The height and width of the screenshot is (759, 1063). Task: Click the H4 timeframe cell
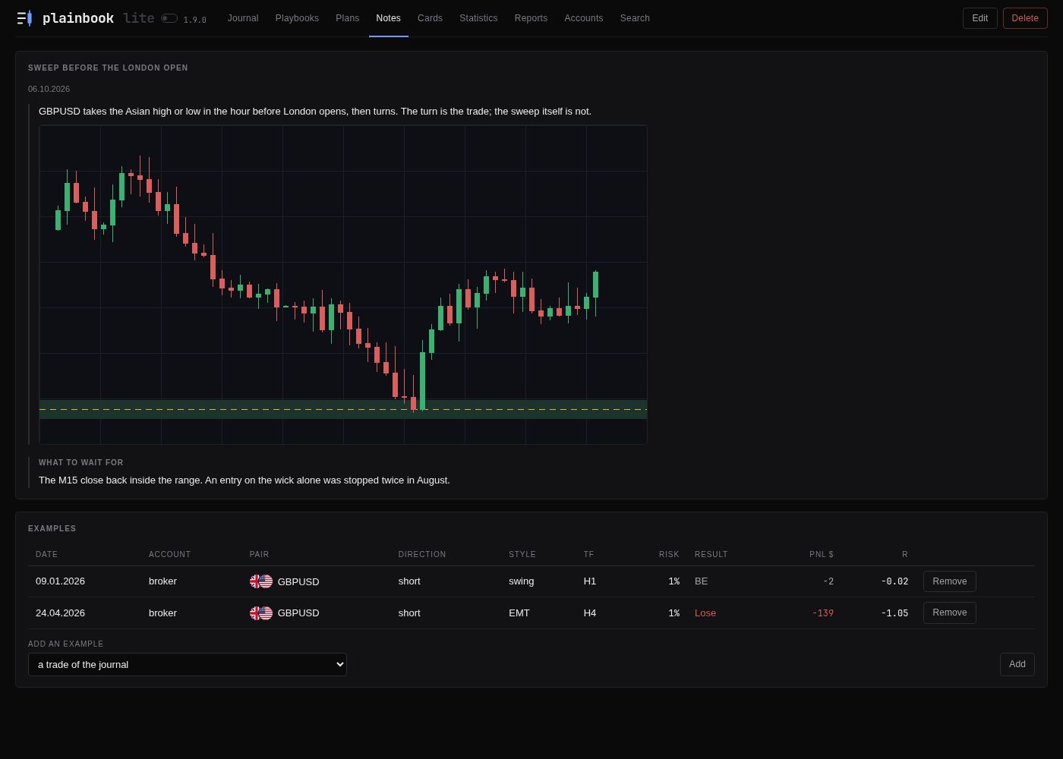[x=590, y=613]
